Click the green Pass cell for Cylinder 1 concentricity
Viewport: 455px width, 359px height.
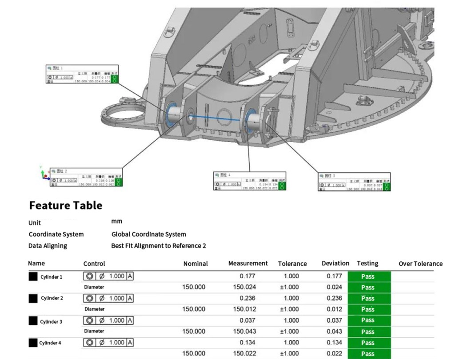368,276
